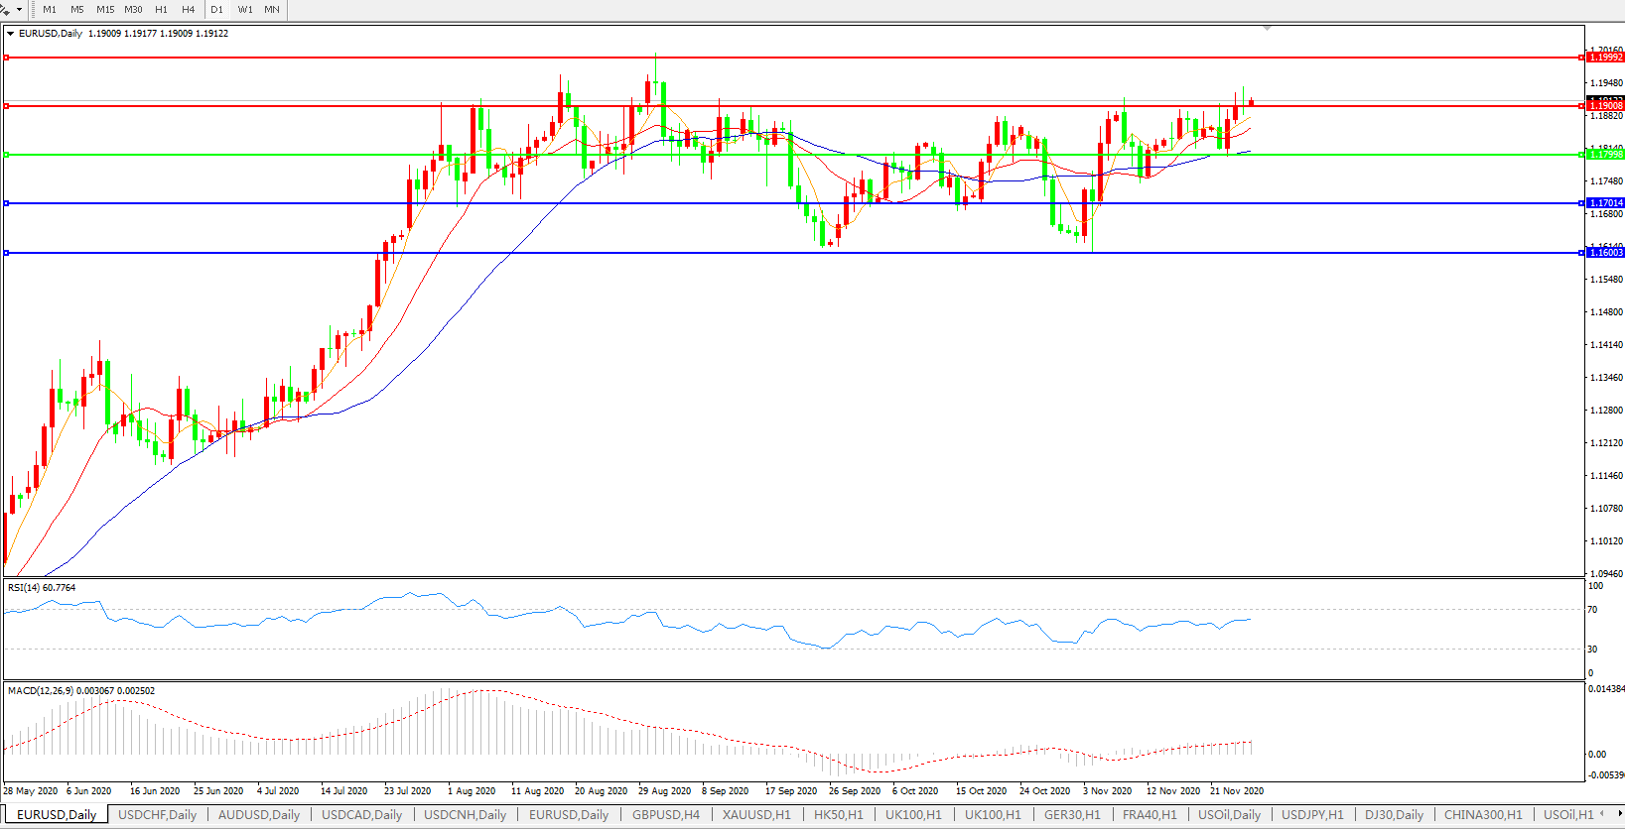Click the blue 1.17014 price label

pos(1605,203)
